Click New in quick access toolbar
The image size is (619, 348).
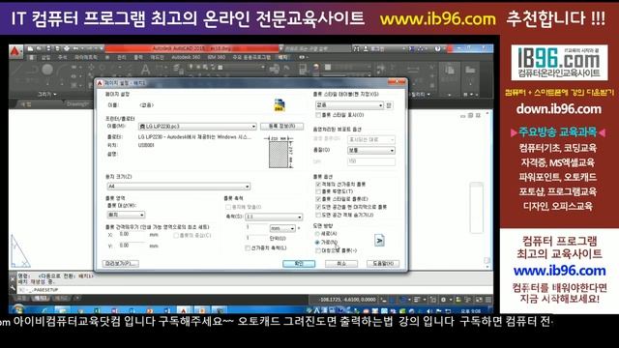[x=30, y=48]
